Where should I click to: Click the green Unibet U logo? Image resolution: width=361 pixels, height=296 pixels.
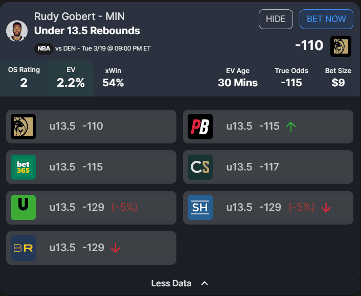(23, 207)
